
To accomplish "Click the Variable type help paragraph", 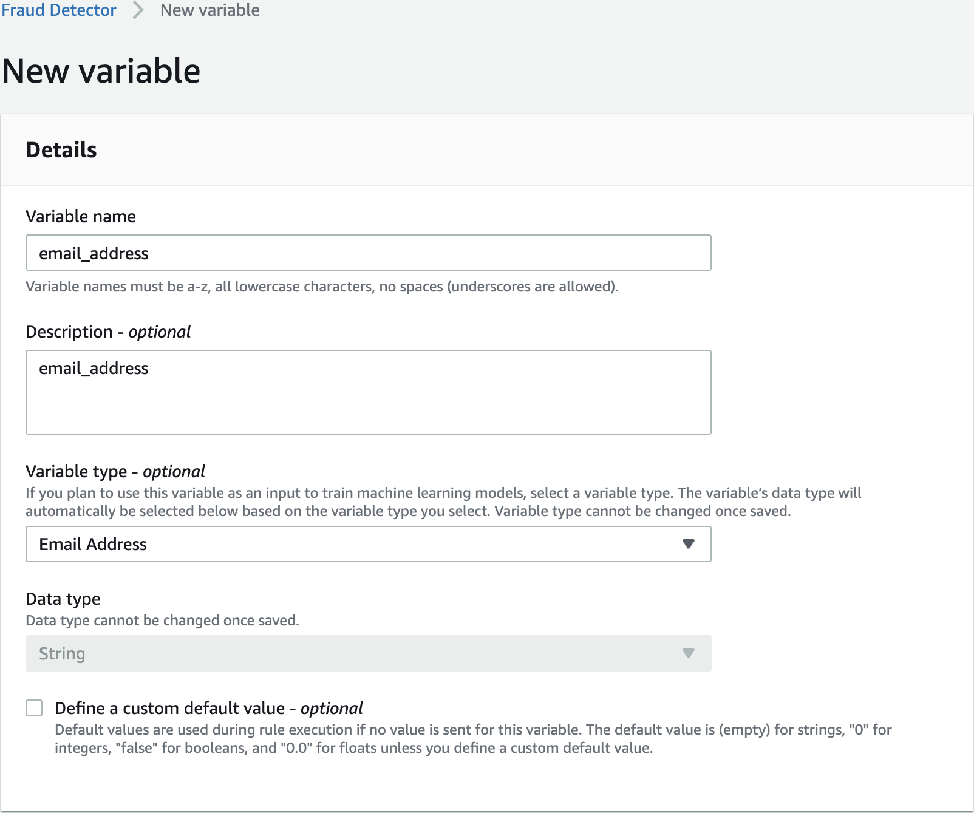I will (443, 502).
